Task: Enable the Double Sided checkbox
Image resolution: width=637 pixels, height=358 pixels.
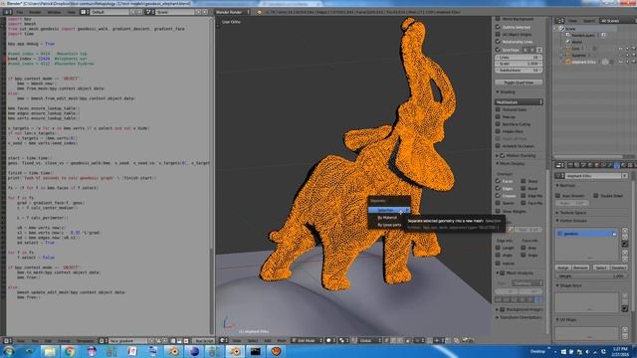Action: 595,196
